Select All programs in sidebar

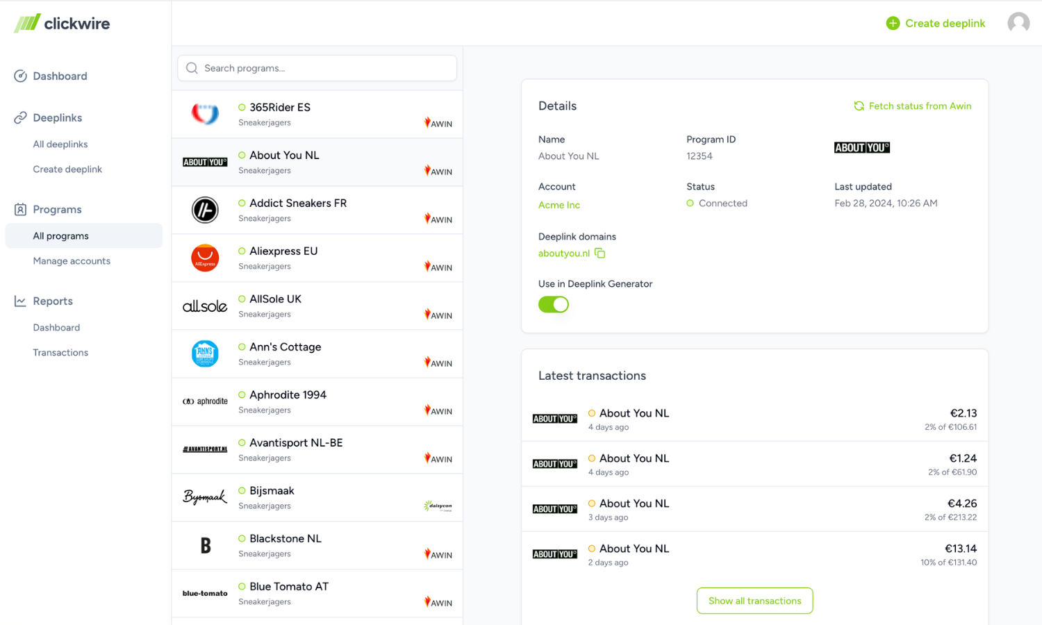click(83, 236)
